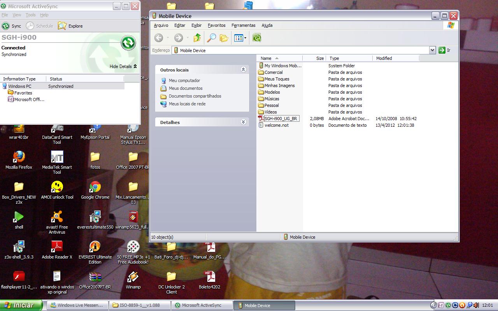Select Favorites item in ActiveSync list
The height and width of the screenshot is (311, 498).
(x=23, y=93)
